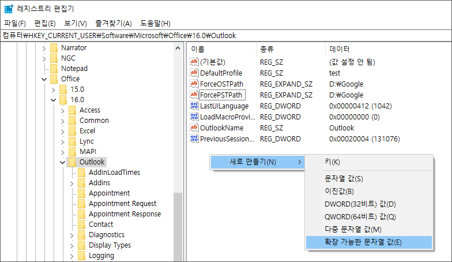This screenshot has height=262, width=452.
Task: Click the tree pane vertical scrollbar thumb
Action: (178, 227)
